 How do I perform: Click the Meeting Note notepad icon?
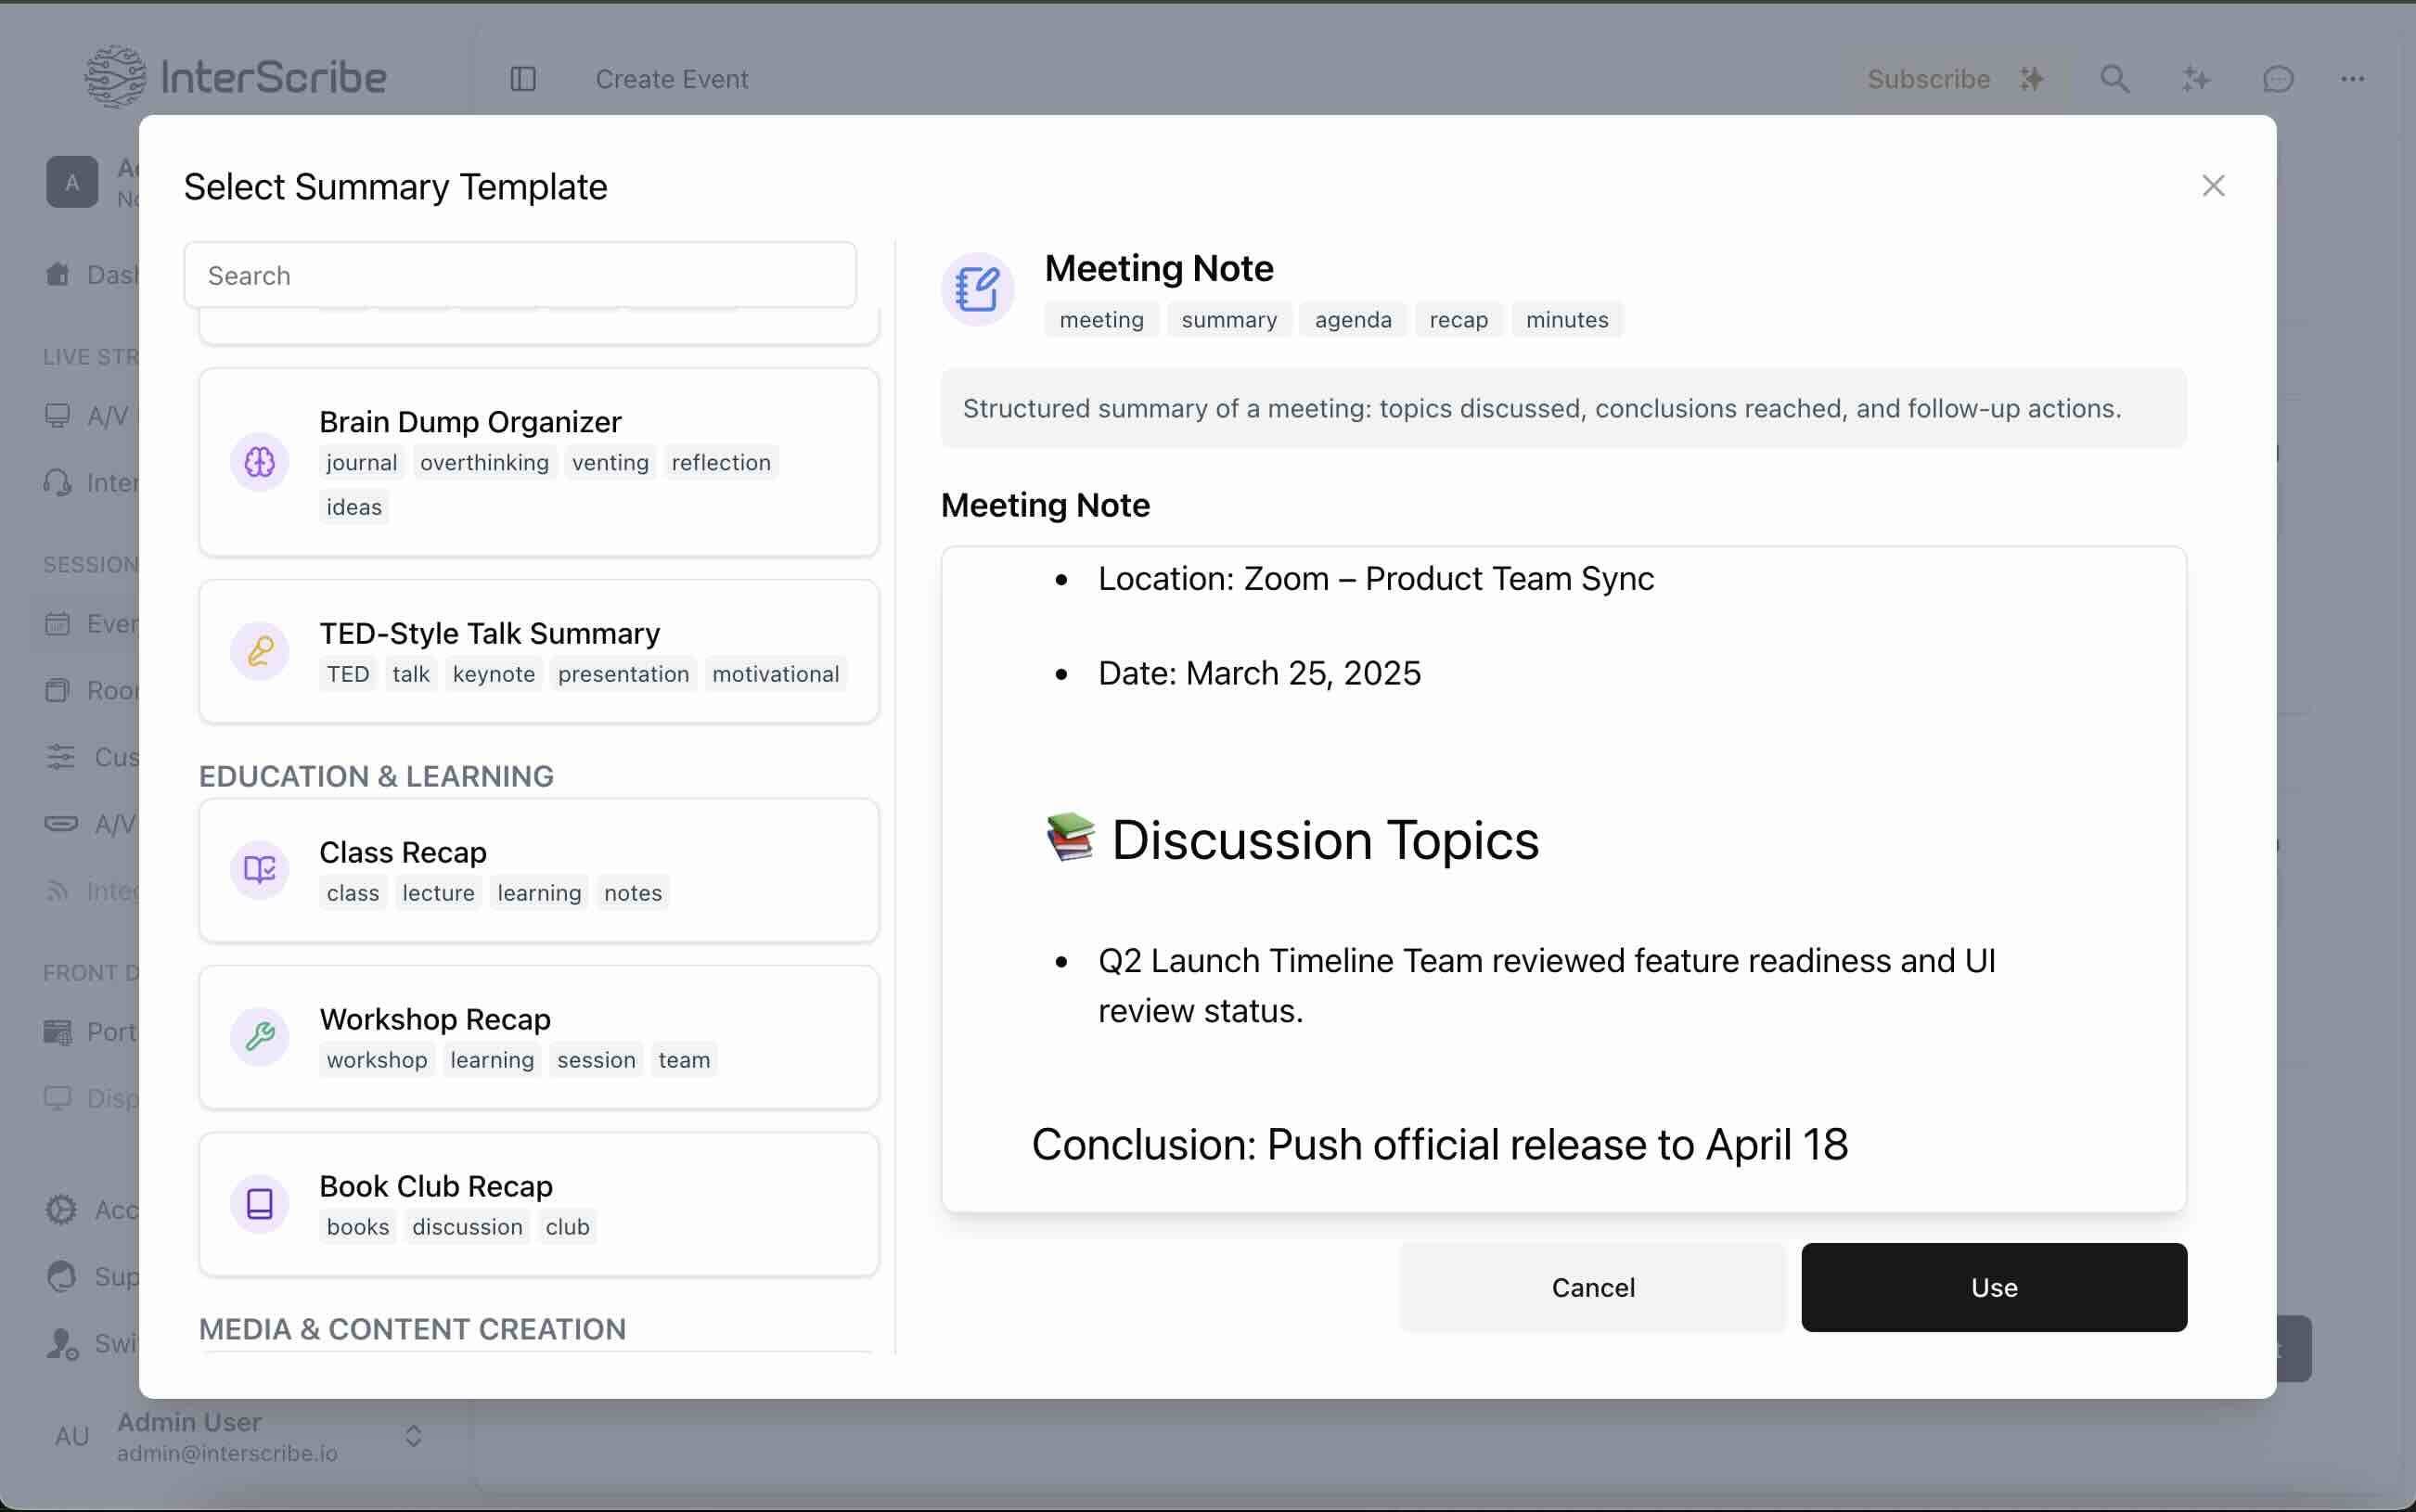pyautogui.click(x=977, y=290)
